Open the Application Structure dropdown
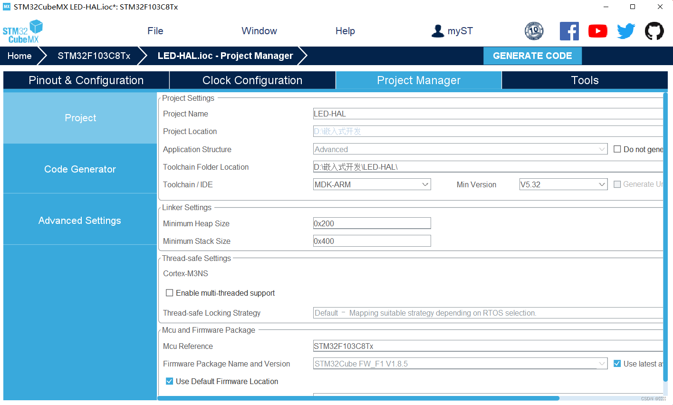The image size is (673, 405). tap(460, 149)
